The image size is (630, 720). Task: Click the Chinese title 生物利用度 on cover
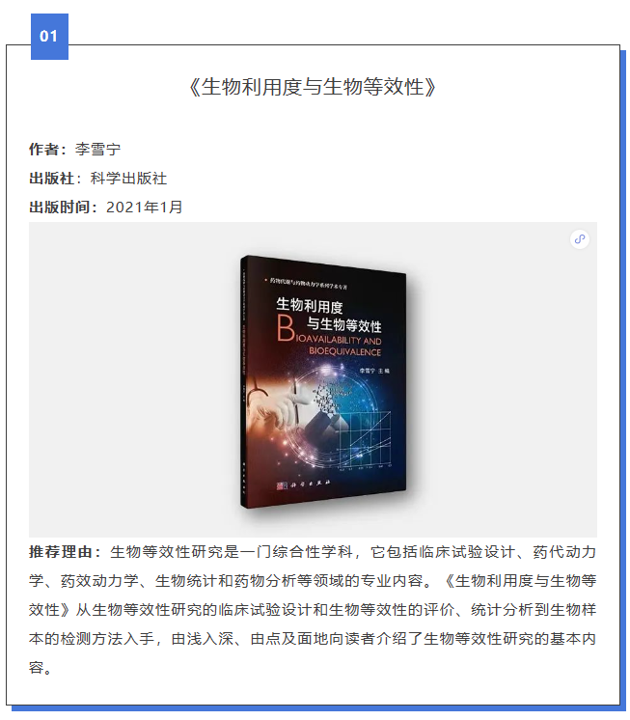(310, 305)
